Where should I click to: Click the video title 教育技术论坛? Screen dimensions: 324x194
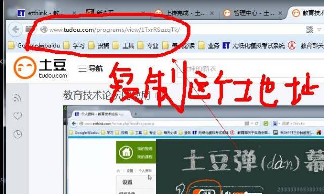click(x=107, y=95)
